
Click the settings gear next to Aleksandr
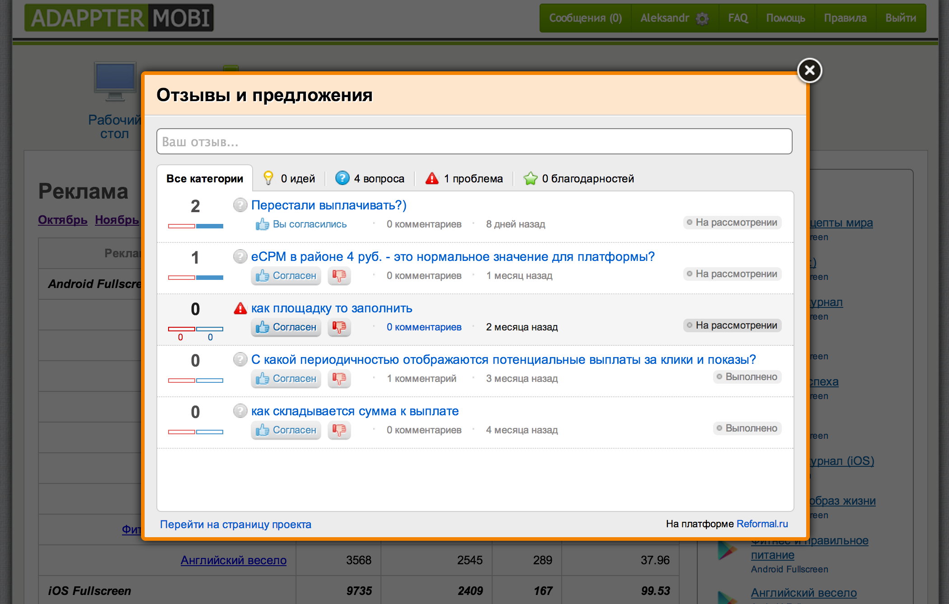[x=702, y=19]
